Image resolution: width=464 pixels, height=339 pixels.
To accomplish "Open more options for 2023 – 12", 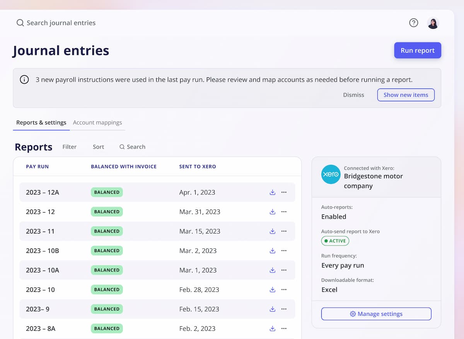I will click(284, 212).
